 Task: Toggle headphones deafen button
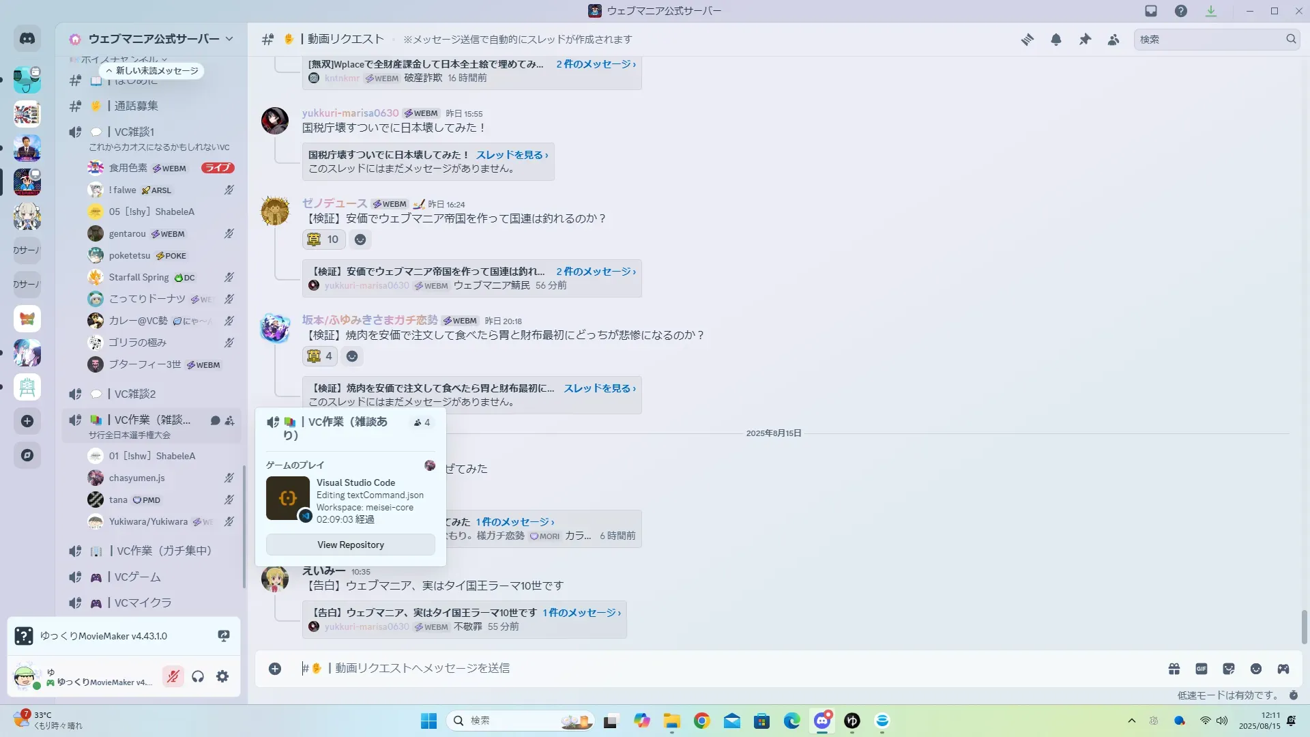[x=198, y=676]
